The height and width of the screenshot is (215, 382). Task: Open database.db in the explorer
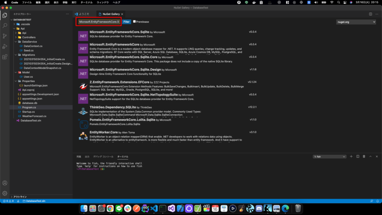30,103
